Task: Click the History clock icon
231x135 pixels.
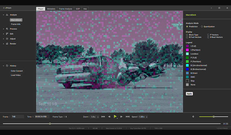Action: pyautogui.click(x=7, y=66)
